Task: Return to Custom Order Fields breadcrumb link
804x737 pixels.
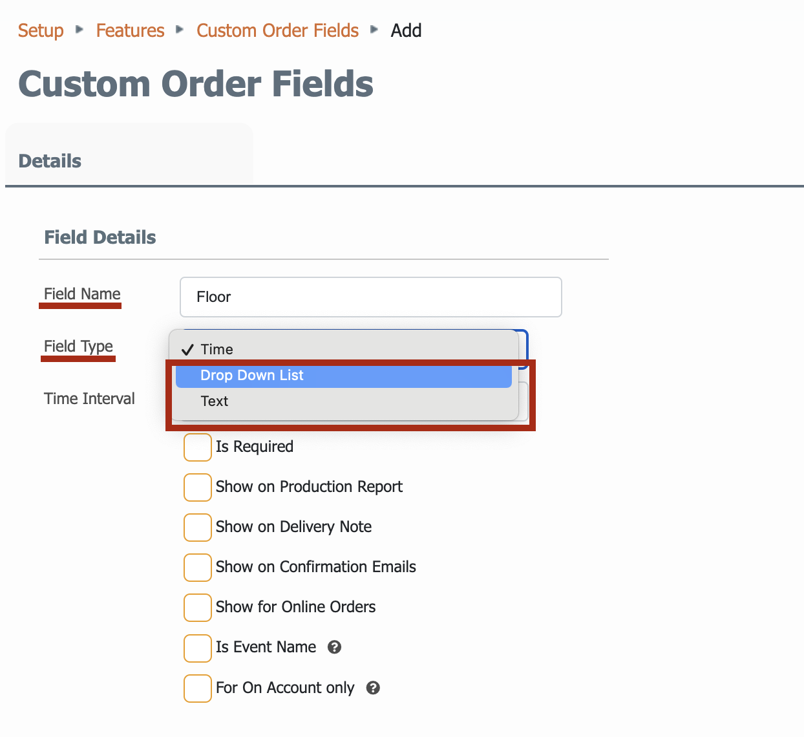Action: [x=278, y=30]
